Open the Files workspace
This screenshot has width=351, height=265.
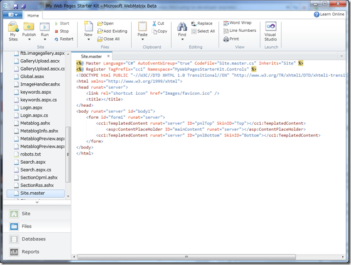coord(37,227)
